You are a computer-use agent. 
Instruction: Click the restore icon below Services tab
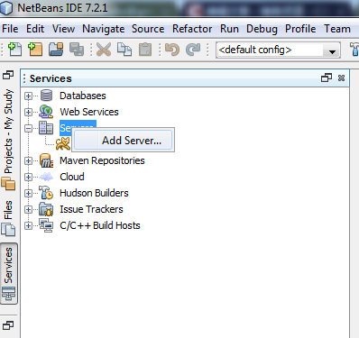pyautogui.click(x=8, y=325)
